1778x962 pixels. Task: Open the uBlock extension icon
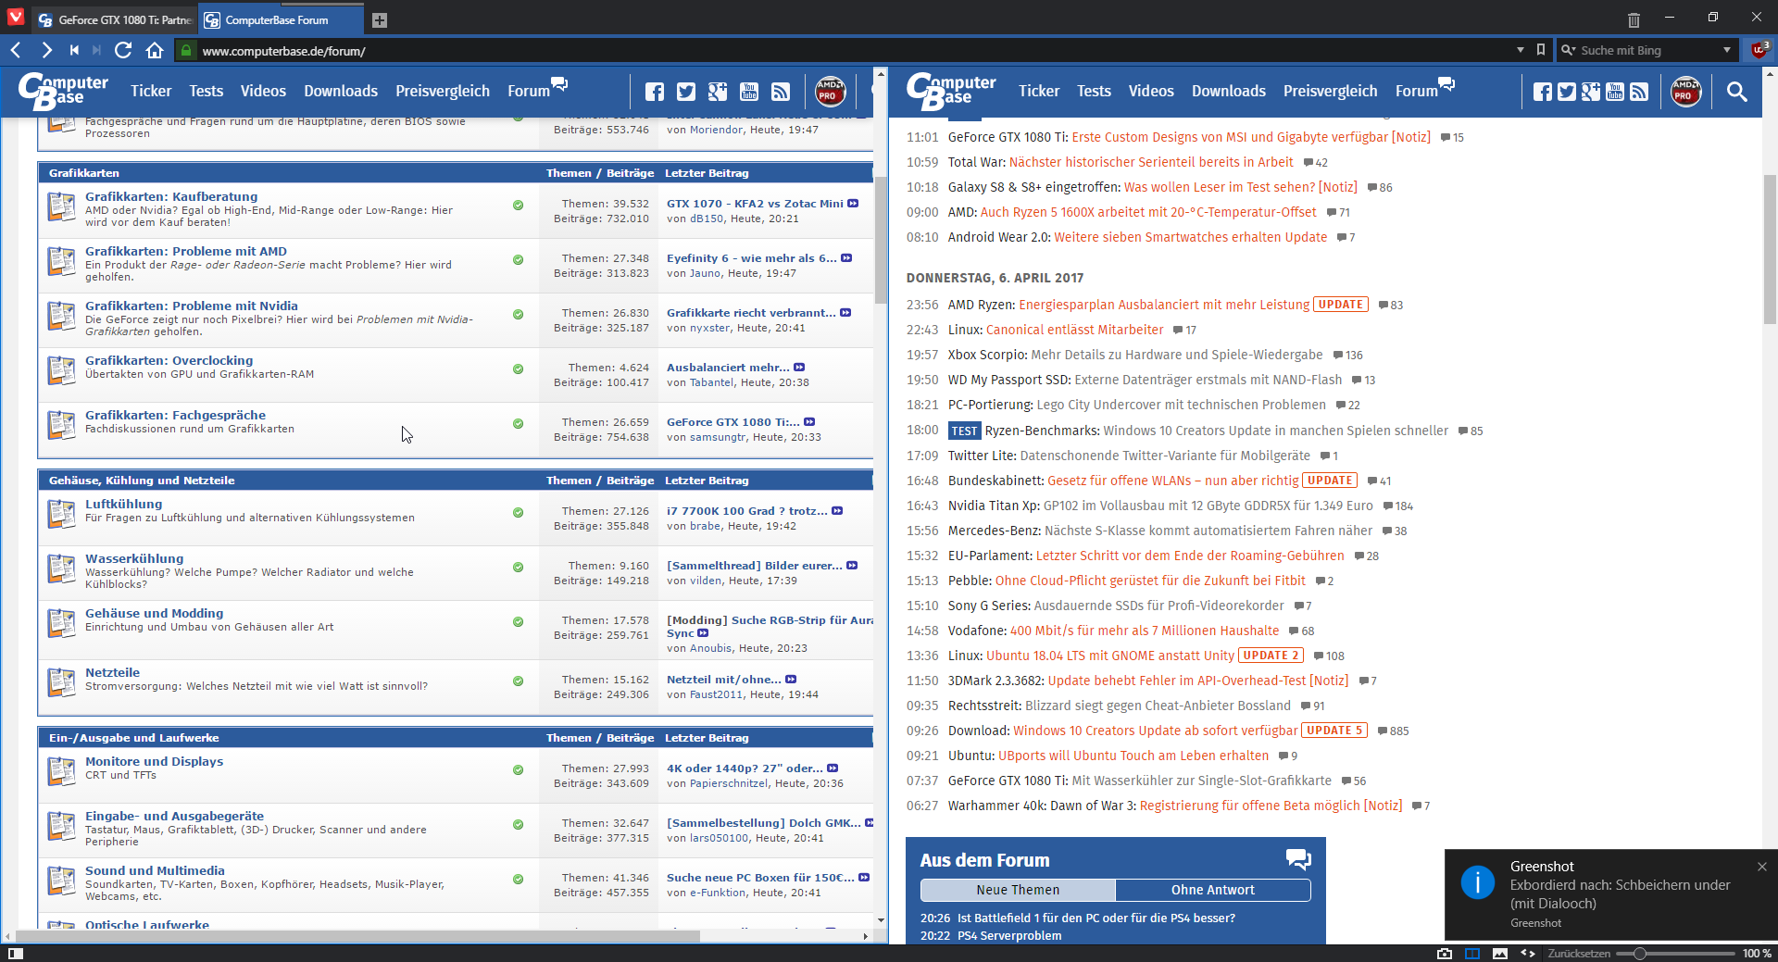(1759, 50)
